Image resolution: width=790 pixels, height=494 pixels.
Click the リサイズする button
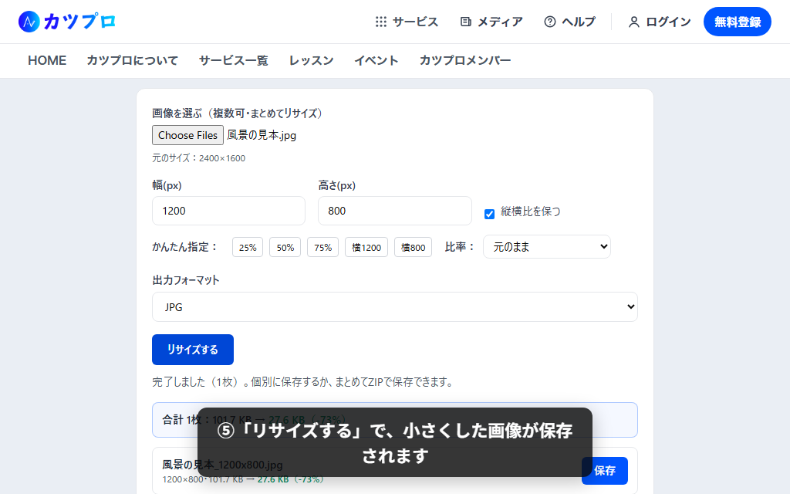pyautogui.click(x=192, y=350)
